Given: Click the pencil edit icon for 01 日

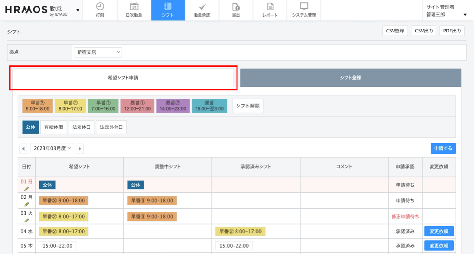Looking at the screenshot, I should pos(27,188).
